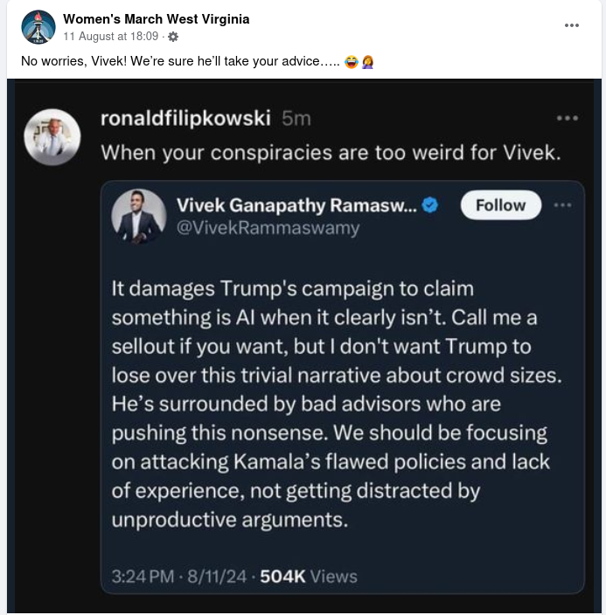Click ronaldfilipkowski's round profile avatar

point(52,136)
